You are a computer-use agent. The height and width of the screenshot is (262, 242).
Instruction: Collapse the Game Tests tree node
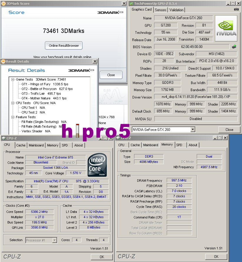[x=13, y=79]
